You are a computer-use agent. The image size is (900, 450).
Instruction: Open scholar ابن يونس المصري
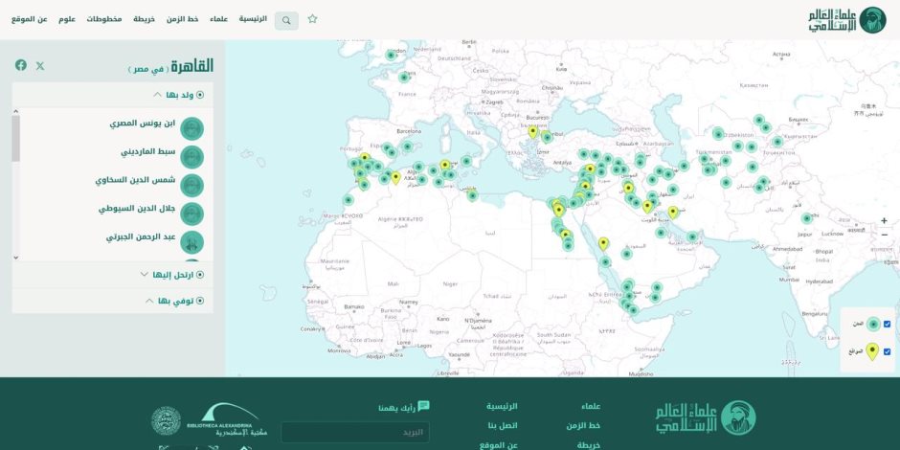click(x=143, y=124)
